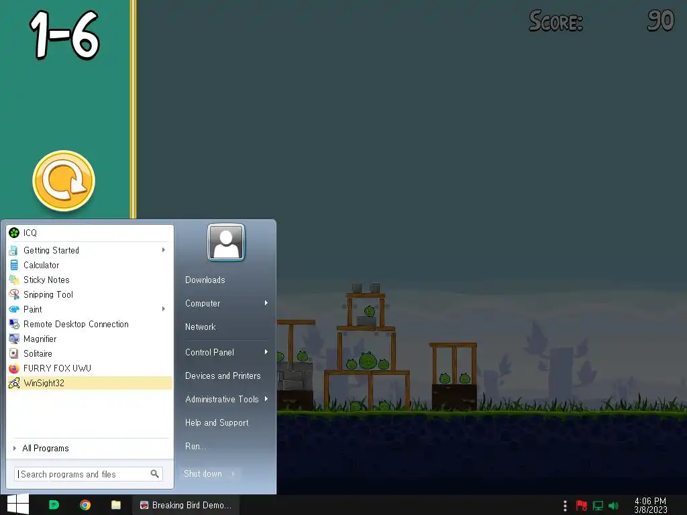Screen dimensions: 687x515
Task: Click the large green pig in the tower
Action: pos(368,361)
